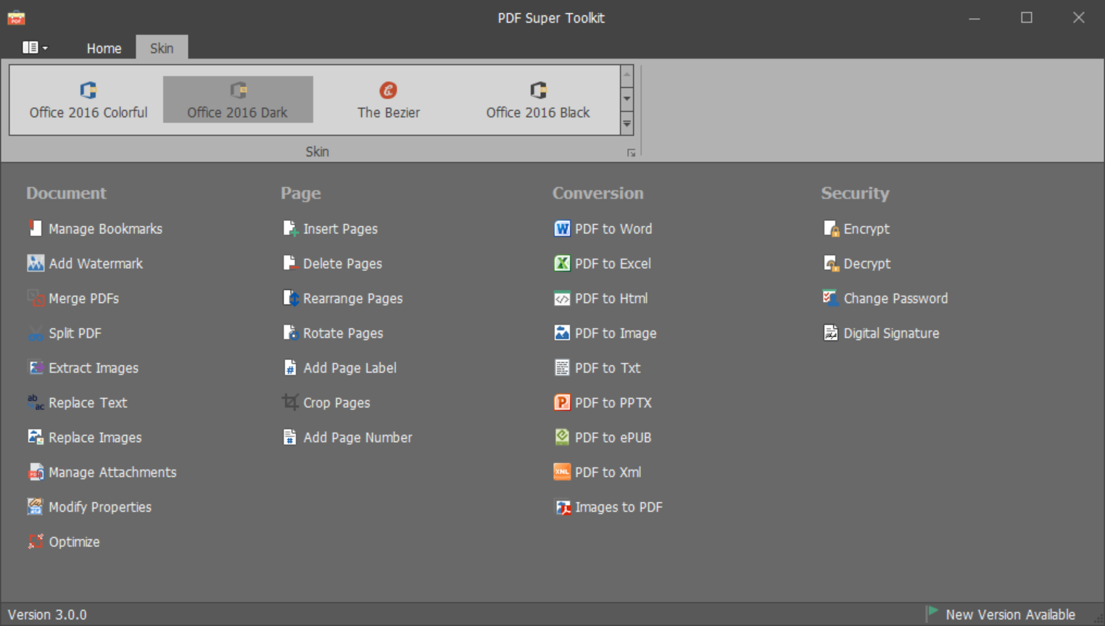
Task: Open the Crop Pages text link
Action: pos(336,403)
